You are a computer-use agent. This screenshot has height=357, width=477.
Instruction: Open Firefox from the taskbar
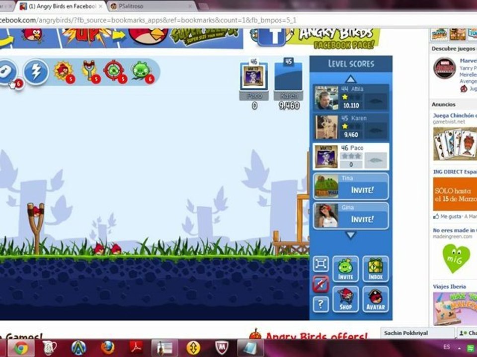pyautogui.click(x=108, y=348)
